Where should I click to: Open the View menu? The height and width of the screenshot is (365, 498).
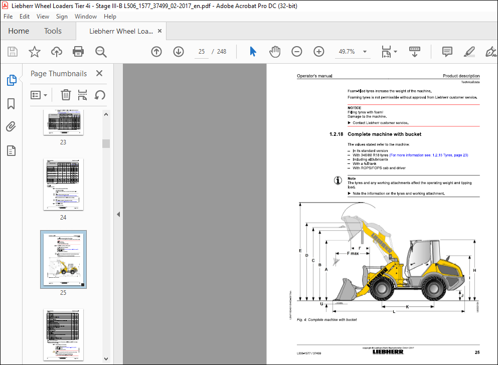tap(43, 17)
